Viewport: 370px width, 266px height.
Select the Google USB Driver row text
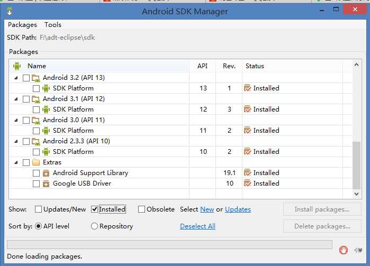(82, 184)
